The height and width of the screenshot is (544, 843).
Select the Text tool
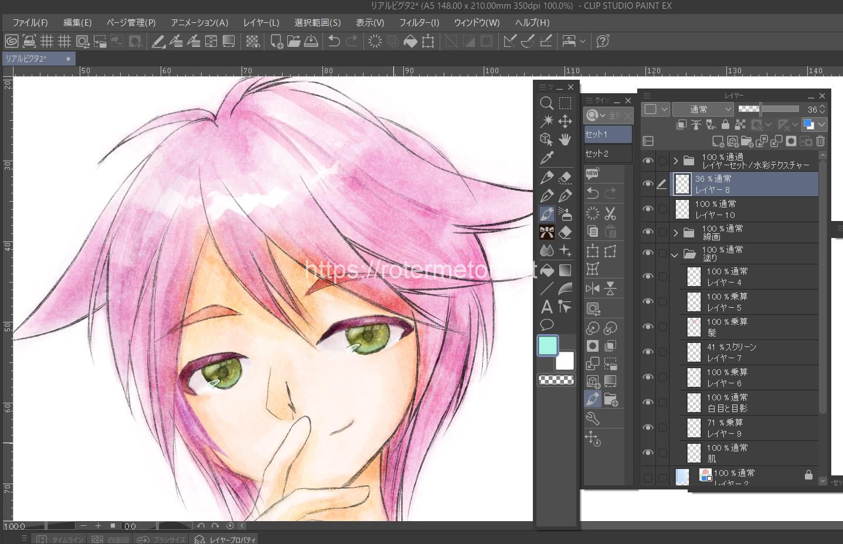(x=546, y=307)
